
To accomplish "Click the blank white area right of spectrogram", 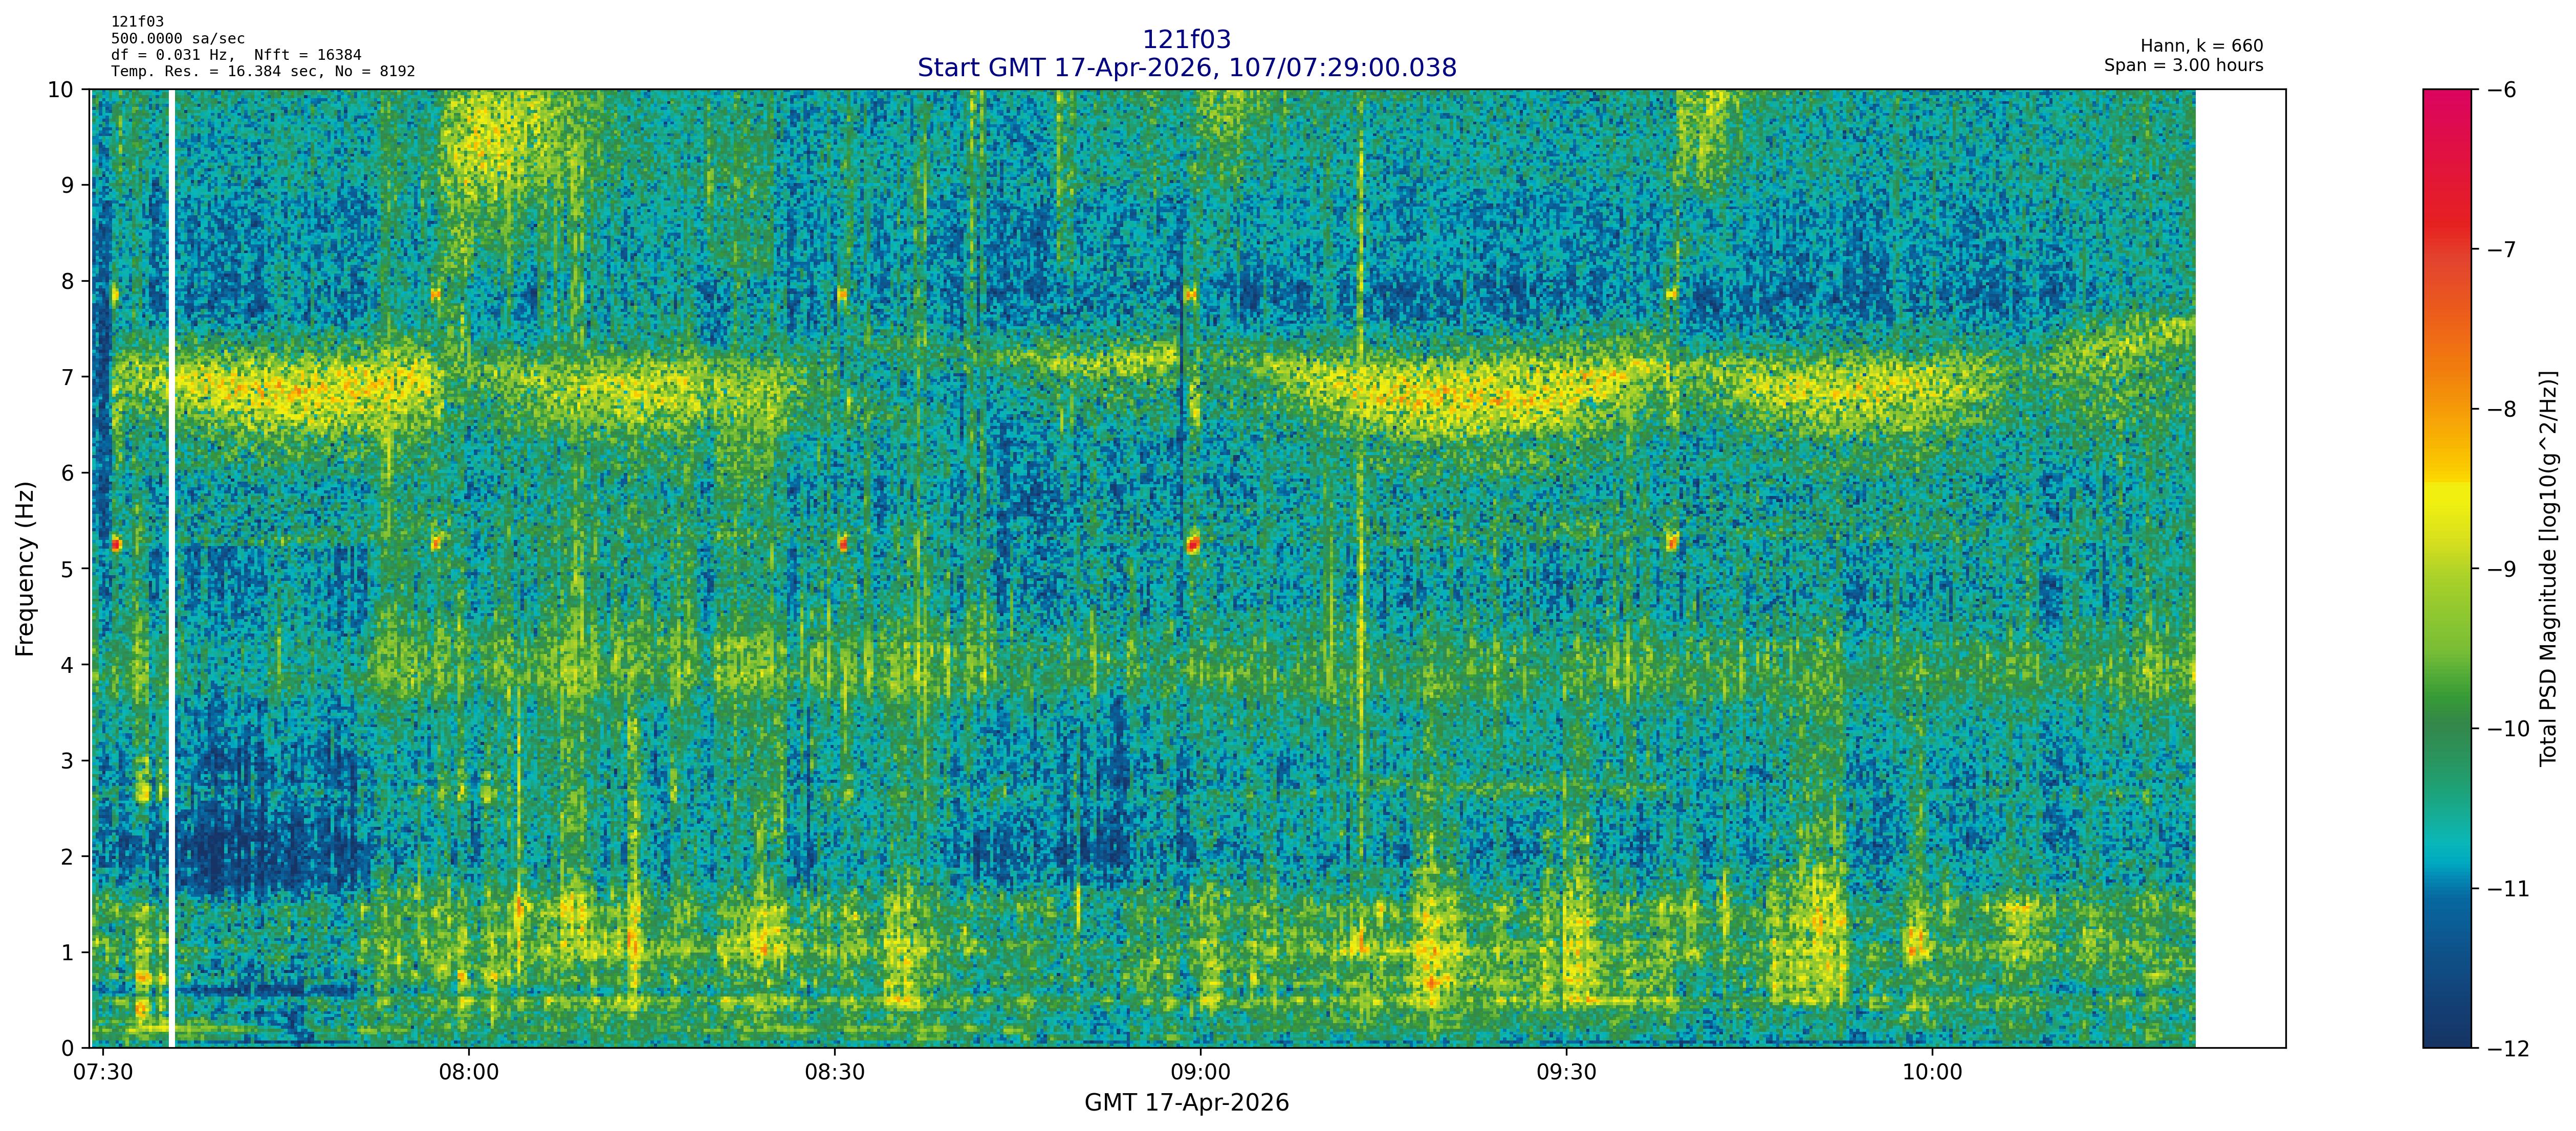I will (x=2240, y=569).
